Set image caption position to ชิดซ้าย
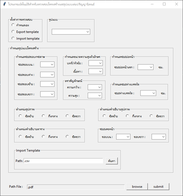183x196 pixels. pos(104,116)
